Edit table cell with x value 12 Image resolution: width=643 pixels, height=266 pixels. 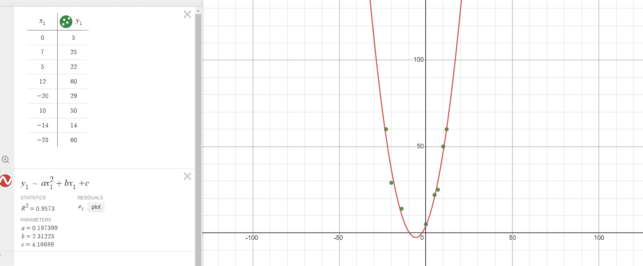[42, 82]
